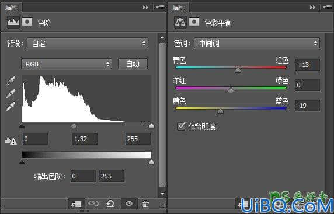Screen dimensions: 334x214
Task: Open the Color Balance panel flyout menu
Action: [327, 8]
